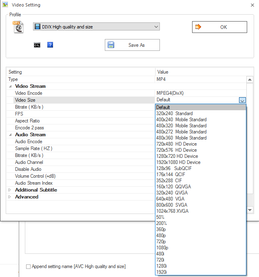This screenshot has width=259, height=277.
Task: Select 320x240 QVGA size
Action: (201, 193)
